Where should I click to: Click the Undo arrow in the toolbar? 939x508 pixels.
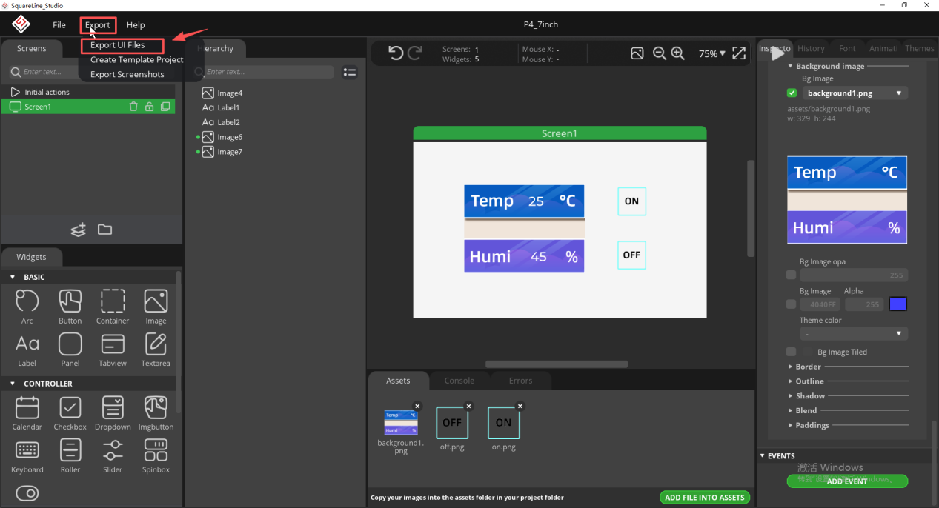(x=396, y=53)
